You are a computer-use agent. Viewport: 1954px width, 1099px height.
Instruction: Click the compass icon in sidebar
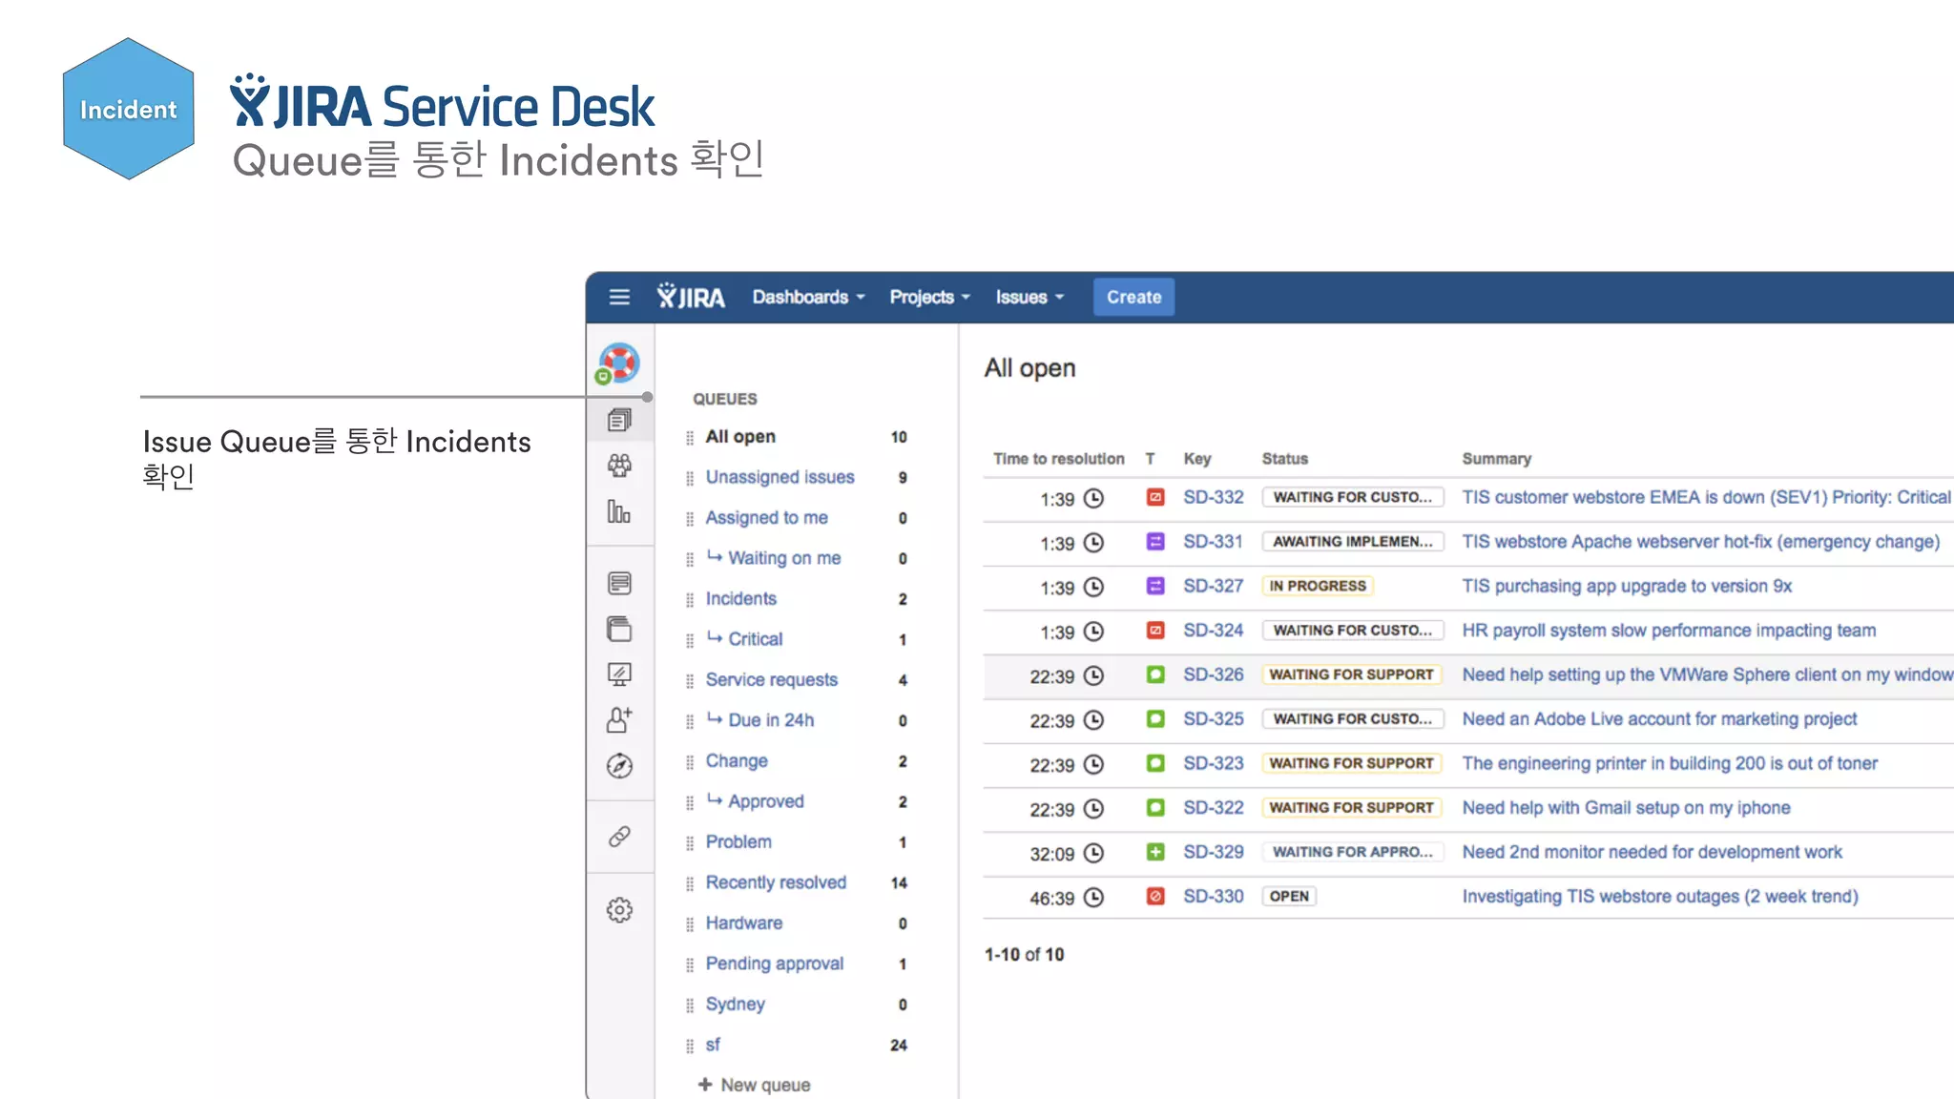pyautogui.click(x=619, y=766)
